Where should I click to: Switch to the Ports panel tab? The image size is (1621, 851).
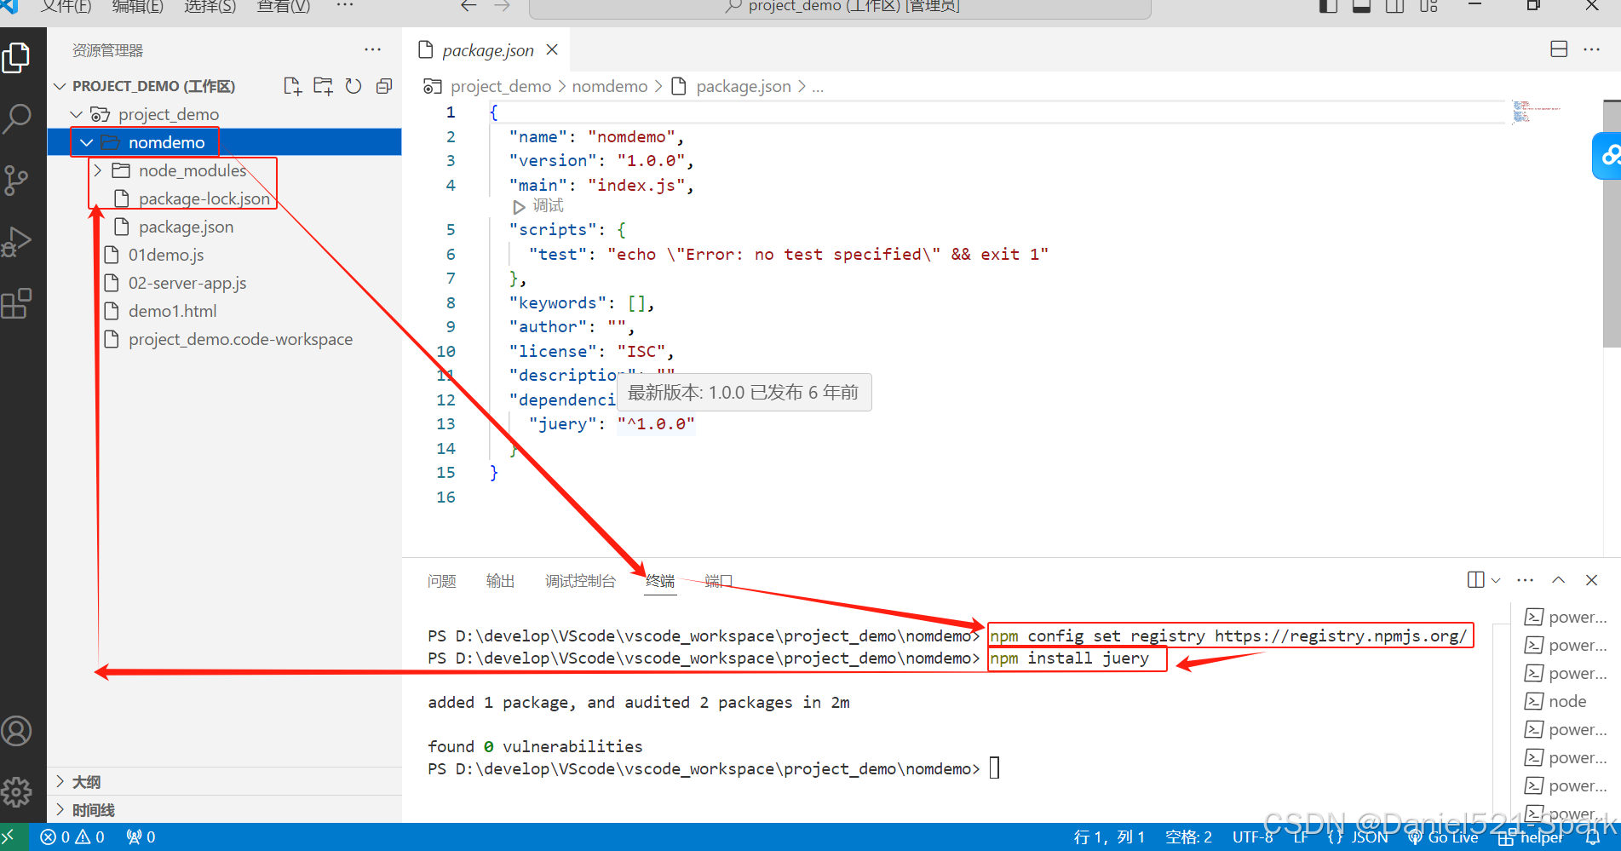click(718, 581)
